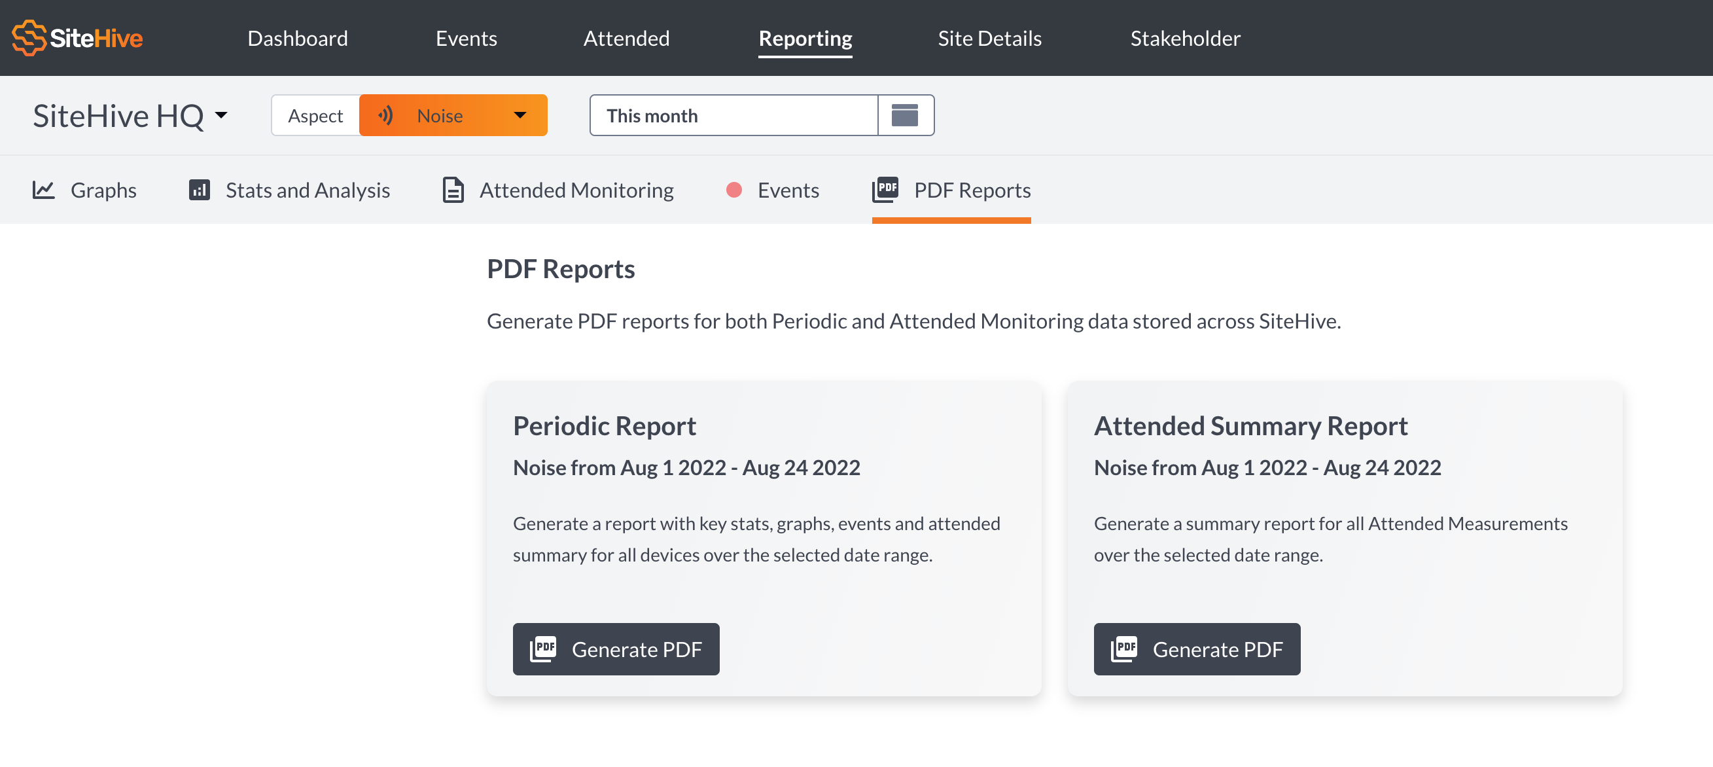Expand the SiteHive HQ site dropdown arrow
Image resolution: width=1713 pixels, height=767 pixels.
tap(221, 115)
